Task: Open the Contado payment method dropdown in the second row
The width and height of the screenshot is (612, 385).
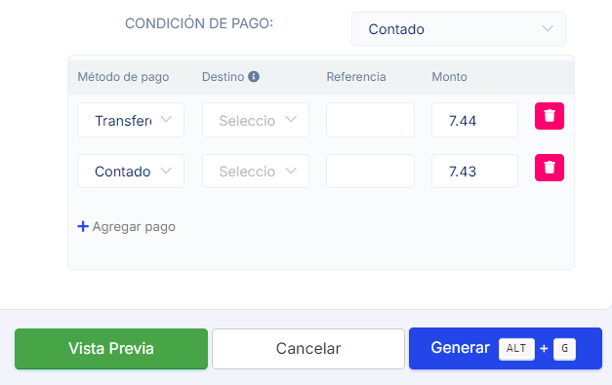Action: tap(131, 172)
